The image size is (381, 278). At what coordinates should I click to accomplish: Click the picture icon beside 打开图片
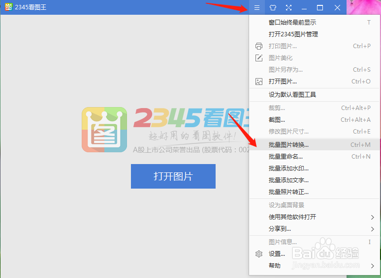(x=259, y=82)
